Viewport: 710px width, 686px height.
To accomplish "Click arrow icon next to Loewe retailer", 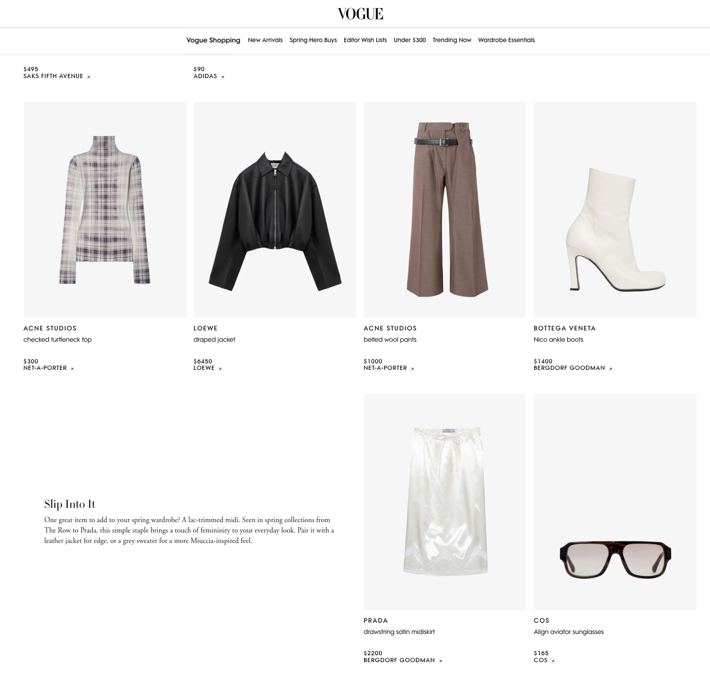I will [x=220, y=369].
